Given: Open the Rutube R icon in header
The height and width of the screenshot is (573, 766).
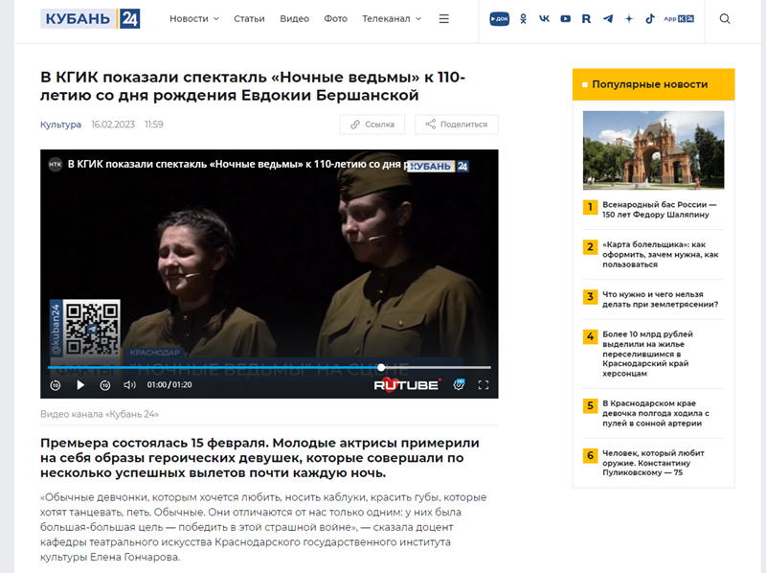Looking at the screenshot, I should click(x=586, y=19).
